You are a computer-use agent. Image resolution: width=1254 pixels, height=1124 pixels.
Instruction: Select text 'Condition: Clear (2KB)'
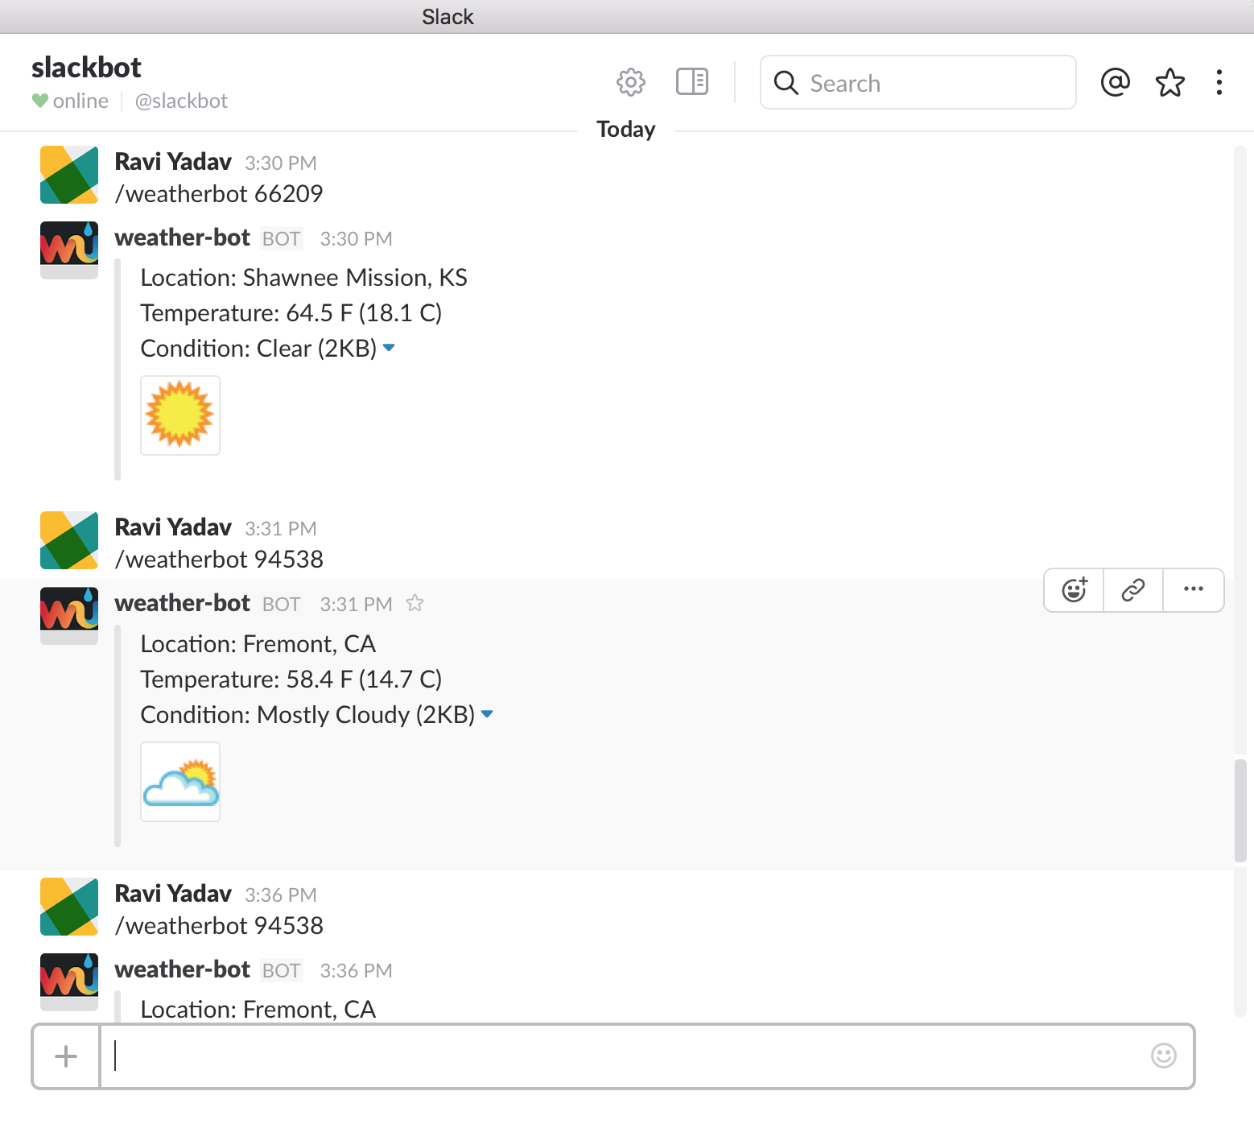258,349
